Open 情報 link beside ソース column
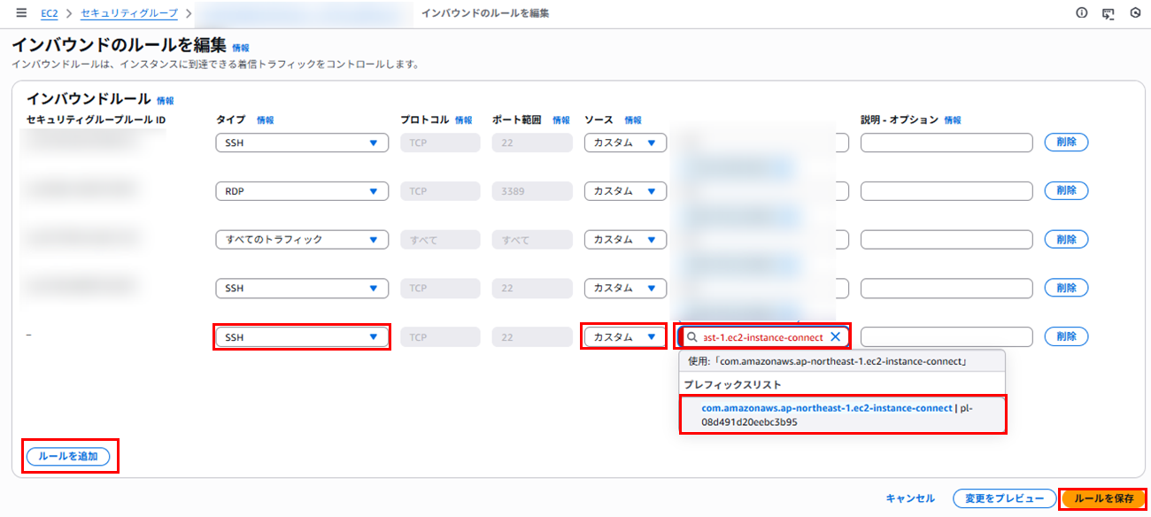This screenshot has width=1151, height=517. (633, 120)
